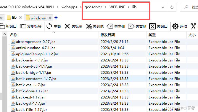The height and width of the screenshot is (112, 198).
Task: Click jar icon of apiguardian-api-1.1.2.jar
Action: pos(13,54)
